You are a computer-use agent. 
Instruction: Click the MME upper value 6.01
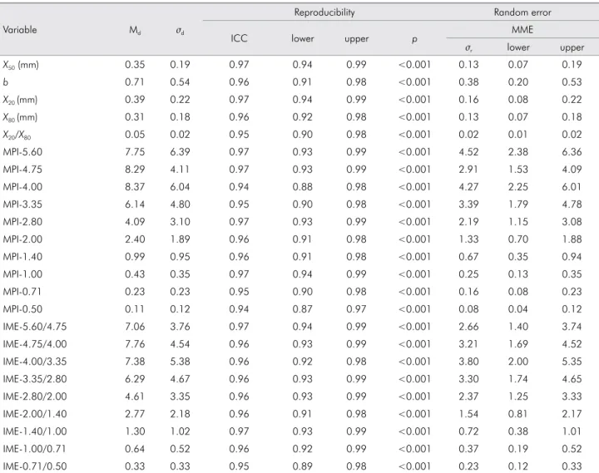click(x=572, y=187)
